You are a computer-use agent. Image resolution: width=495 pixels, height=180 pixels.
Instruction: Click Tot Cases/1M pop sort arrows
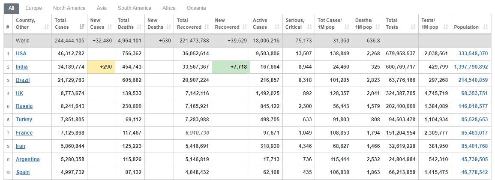(346, 27)
